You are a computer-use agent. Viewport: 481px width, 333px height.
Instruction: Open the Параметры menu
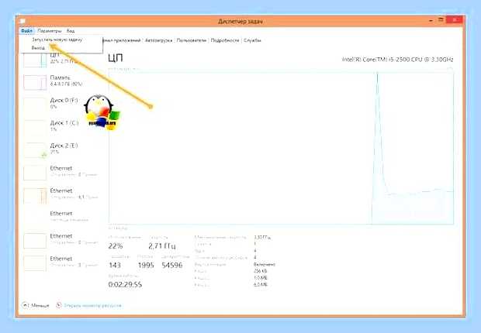50,31
